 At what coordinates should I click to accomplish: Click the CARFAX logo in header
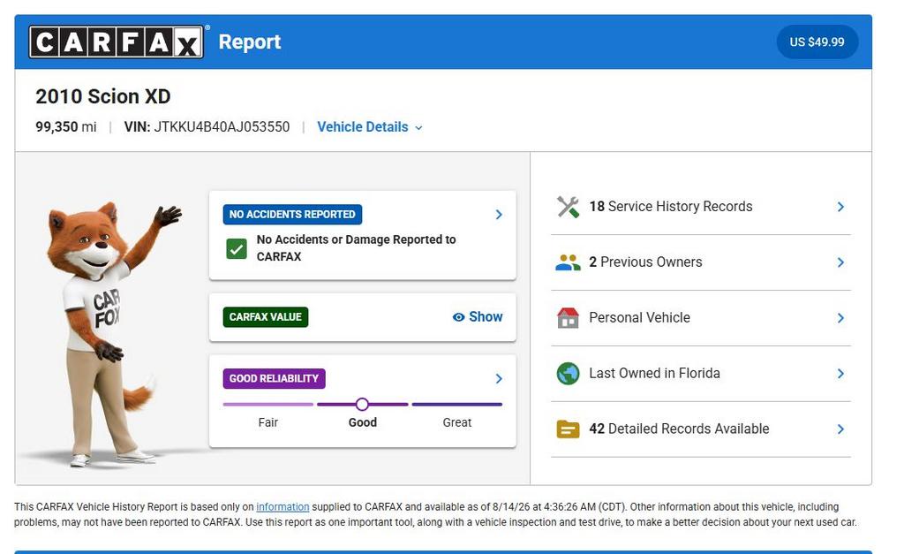click(116, 42)
